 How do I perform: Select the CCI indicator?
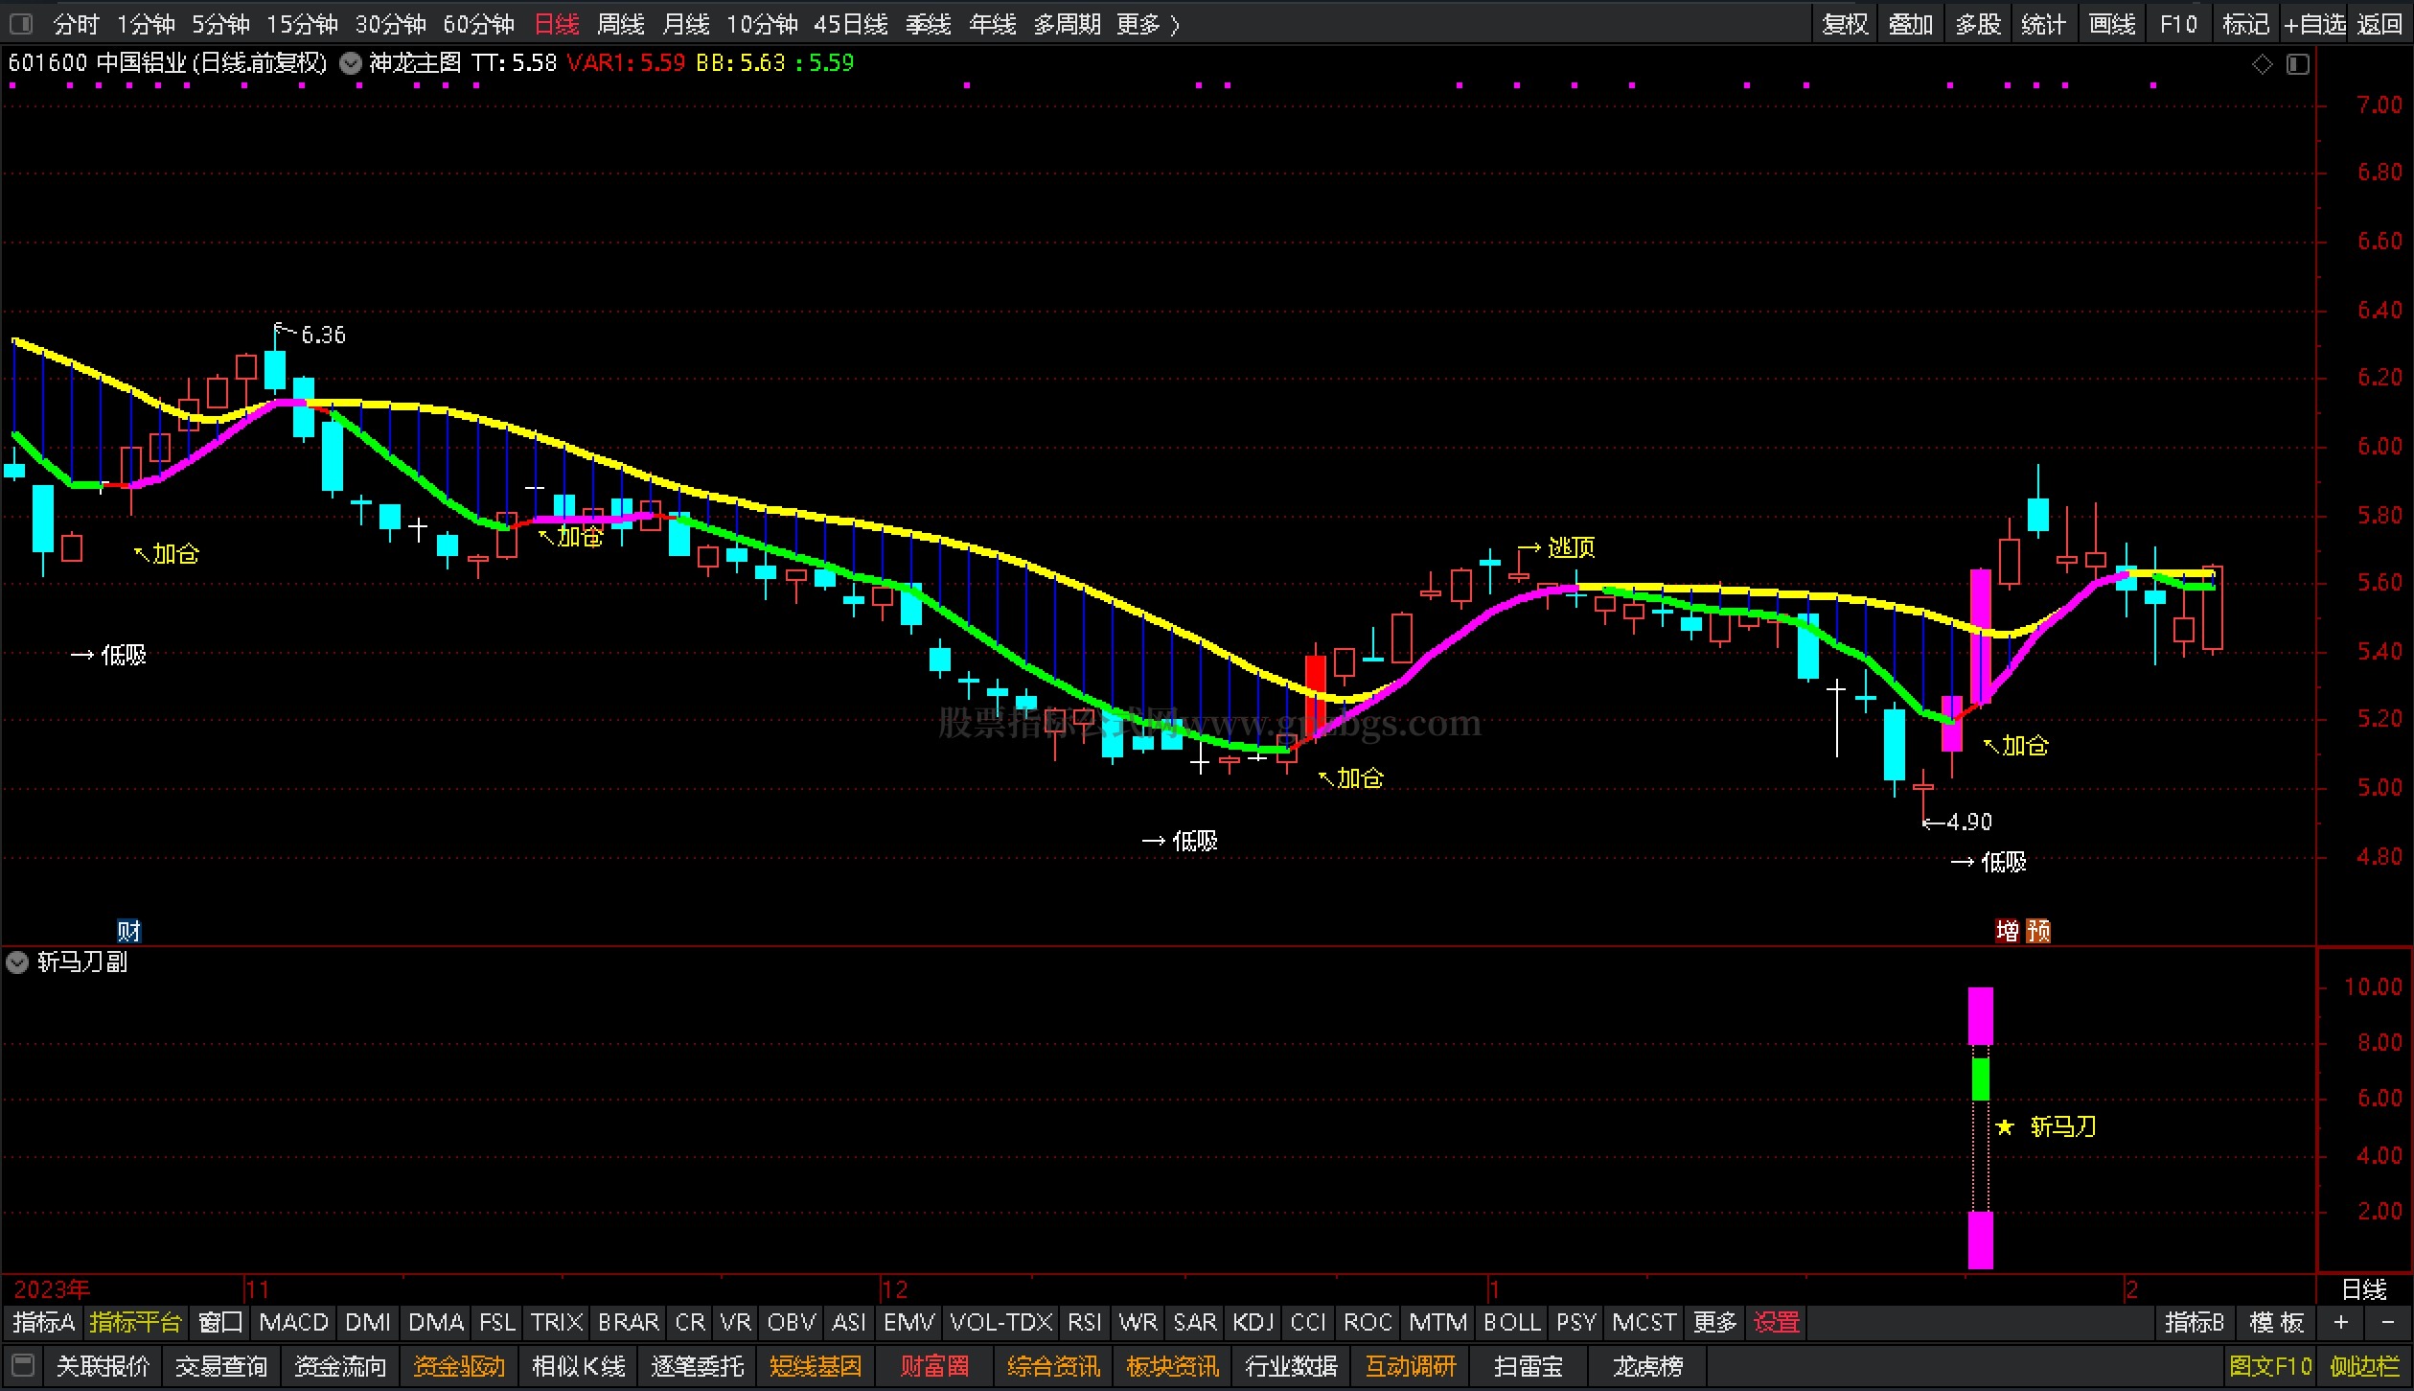(1308, 1322)
